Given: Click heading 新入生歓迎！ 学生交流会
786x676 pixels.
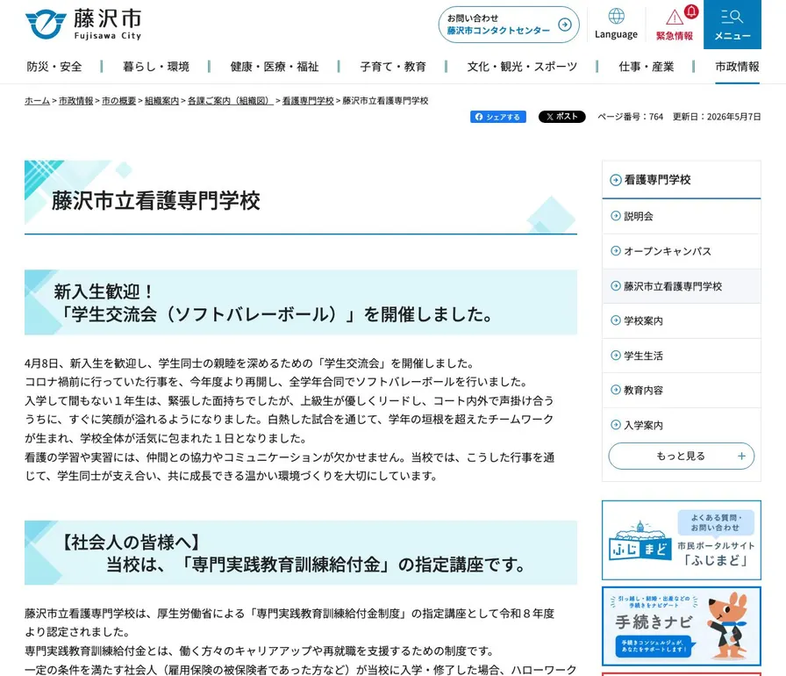Looking at the screenshot, I should click(275, 303).
